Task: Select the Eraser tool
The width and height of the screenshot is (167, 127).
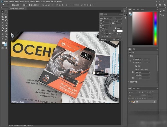Action: [6, 25]
